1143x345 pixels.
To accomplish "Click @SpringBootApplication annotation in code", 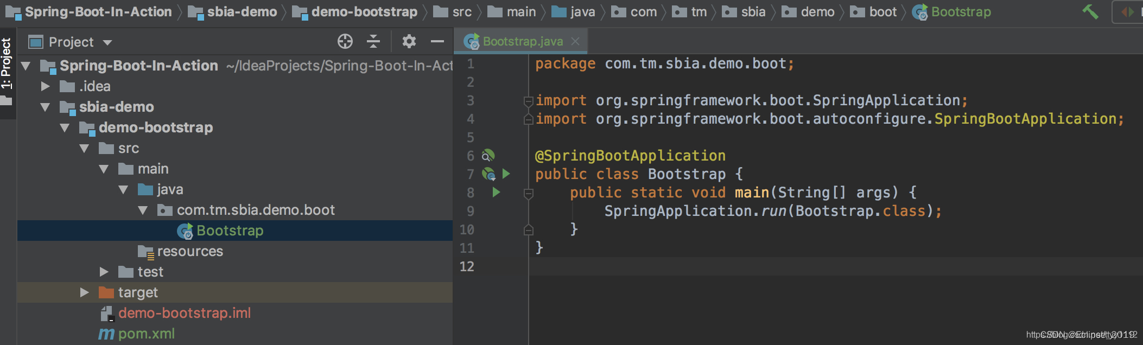I will point(630,156).
